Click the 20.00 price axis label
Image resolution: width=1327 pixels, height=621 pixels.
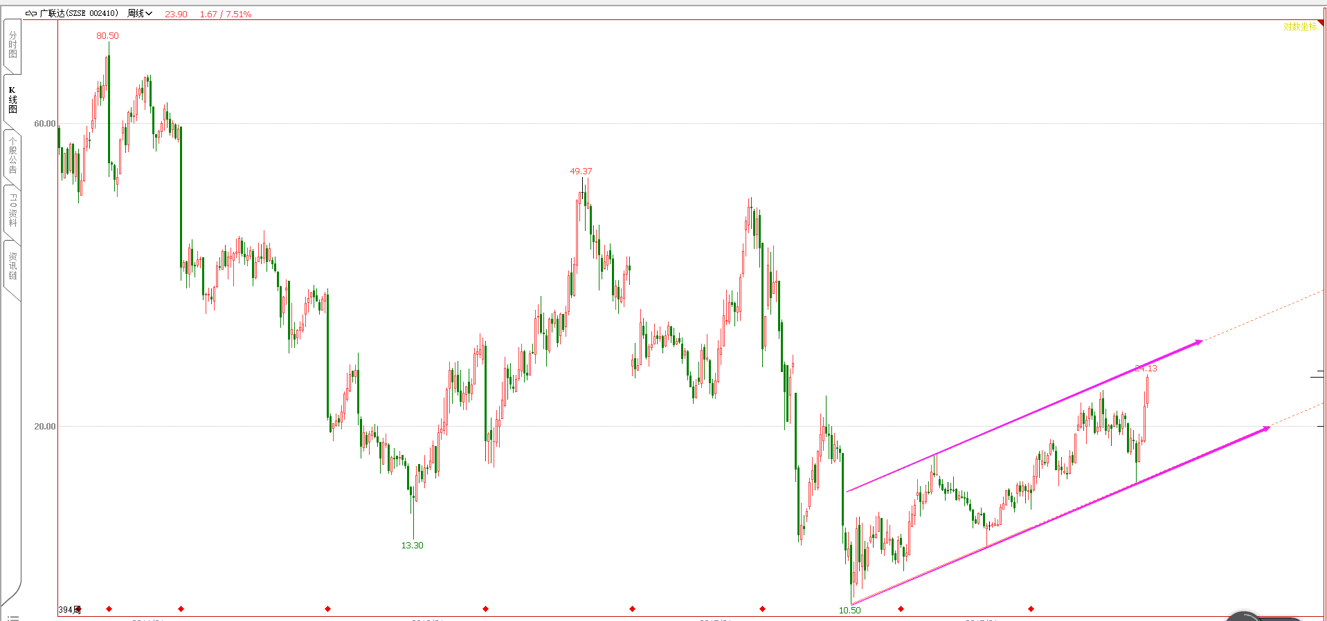pos(45,426)
